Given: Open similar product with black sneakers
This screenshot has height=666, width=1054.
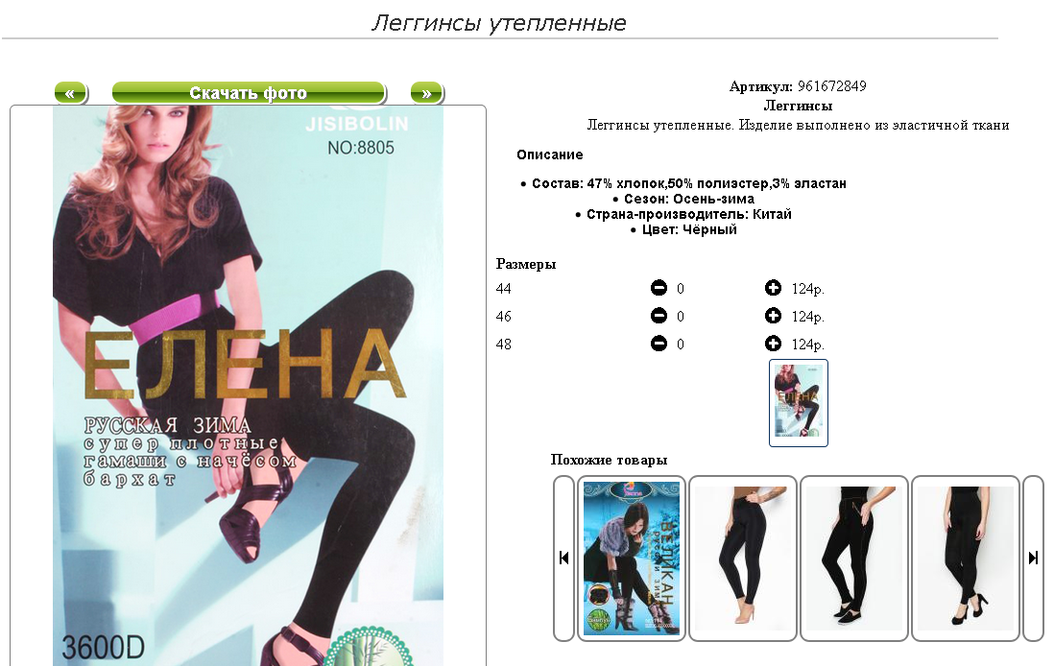Looking at the screenshot, I should (854, 558).
